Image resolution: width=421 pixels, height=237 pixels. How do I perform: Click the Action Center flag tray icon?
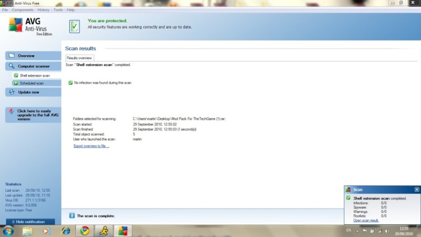365,231
